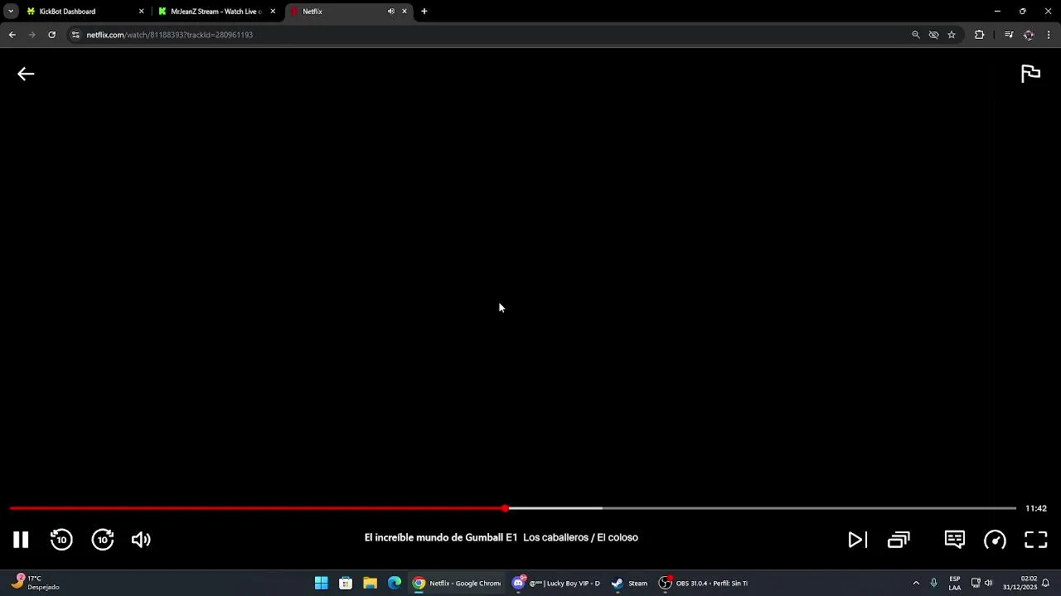This screenshot has width=1061, height=596.
Task: Expand the hidden system tray icons
Action: (916, 583)
